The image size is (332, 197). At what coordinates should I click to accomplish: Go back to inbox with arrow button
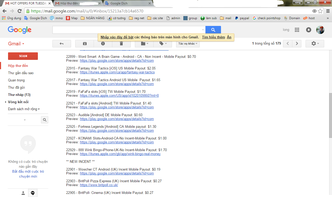click(62, 44)
